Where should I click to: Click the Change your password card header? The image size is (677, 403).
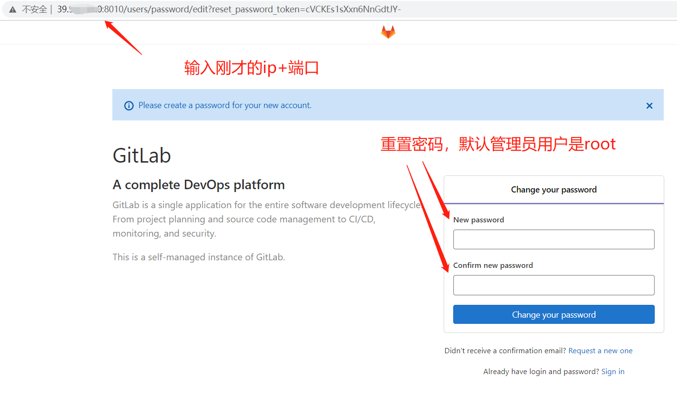(553, 189)
